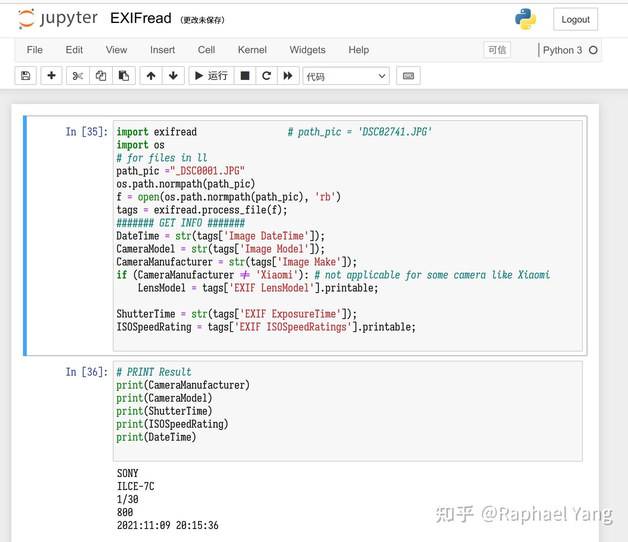This screenshot has width=628, height=542.
Task: Open the Cell menu
Action: point(207,50)
